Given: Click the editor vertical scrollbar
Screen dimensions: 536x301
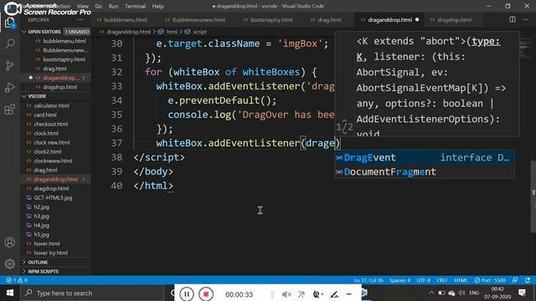Looking at the screenshot, I should point(533,196).
